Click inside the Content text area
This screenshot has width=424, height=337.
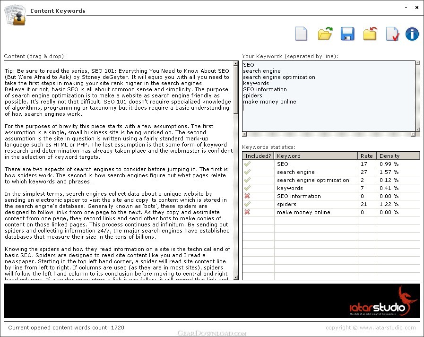coord(119,171)
